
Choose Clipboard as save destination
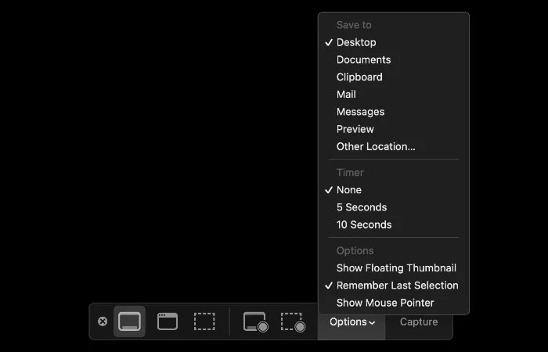pyautogui.click(x=359, y=77)
